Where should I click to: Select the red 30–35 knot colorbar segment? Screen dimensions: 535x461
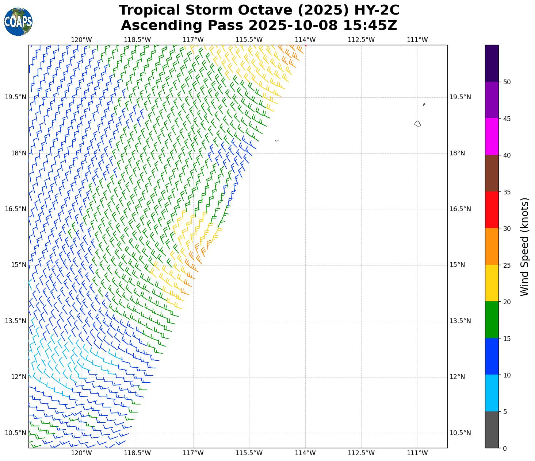(492, 210)
